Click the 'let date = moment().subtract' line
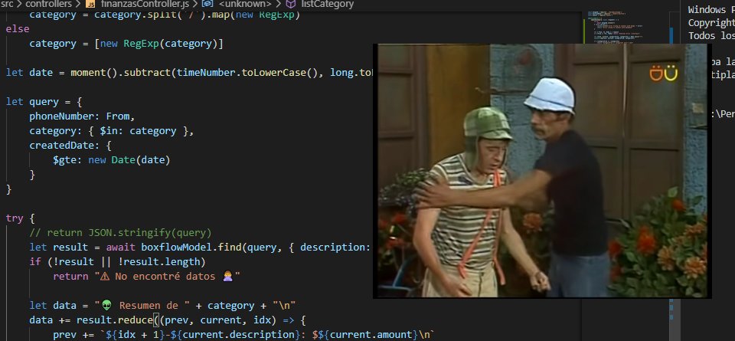Image resolution: width=735 pixels, height=341 pixels. pos(189,73)
